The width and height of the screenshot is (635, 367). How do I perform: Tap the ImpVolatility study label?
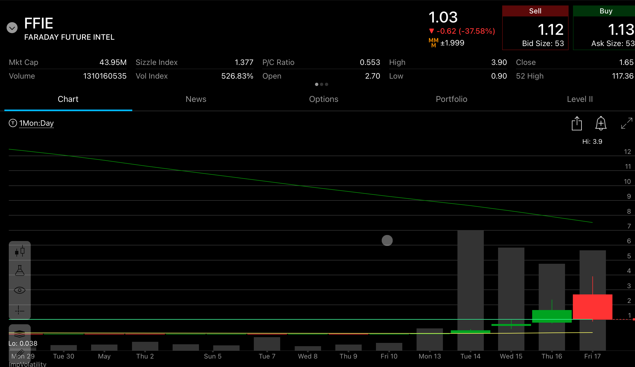[27, 364]
